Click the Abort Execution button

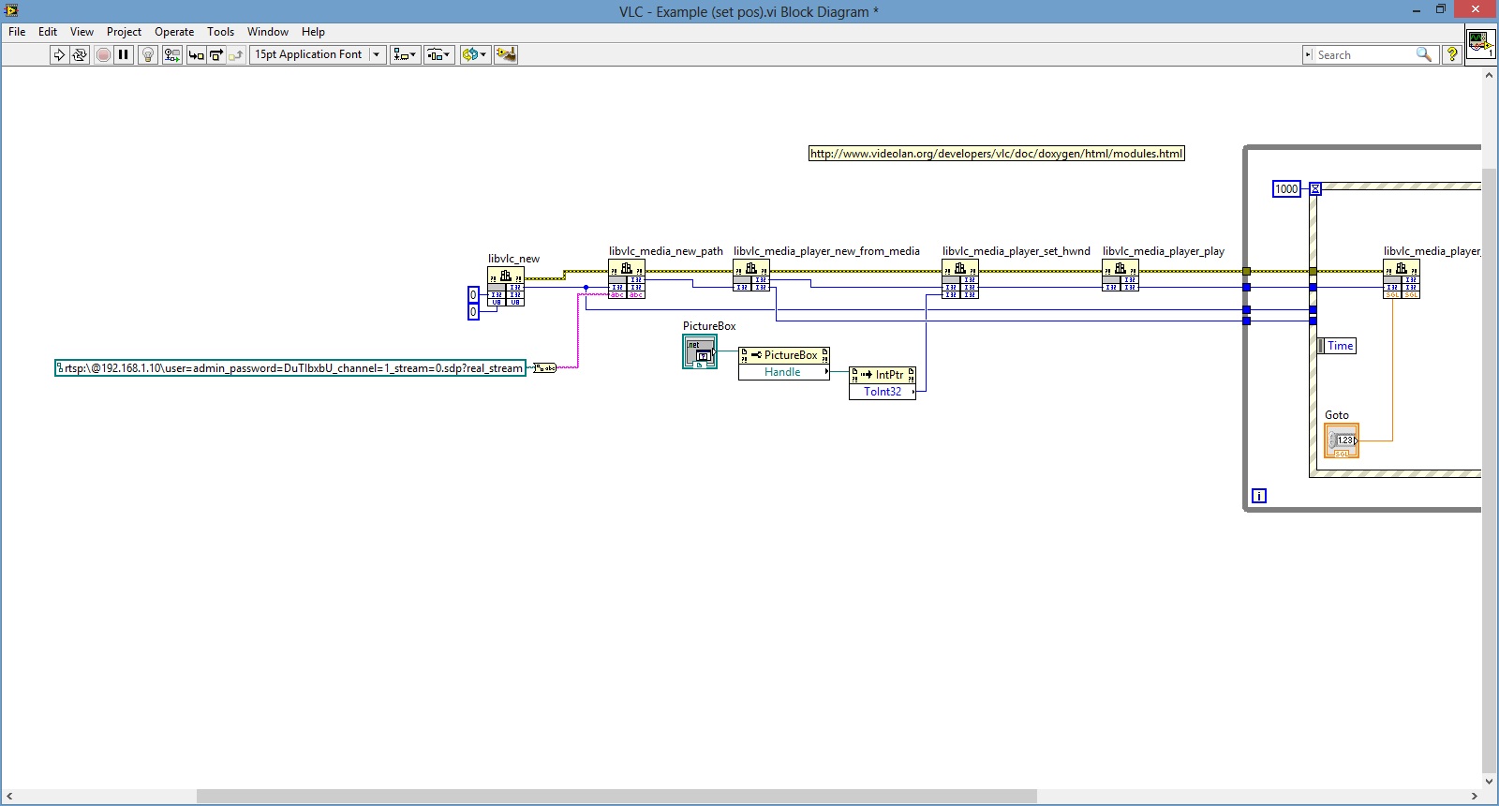click(x=103, y=54)
